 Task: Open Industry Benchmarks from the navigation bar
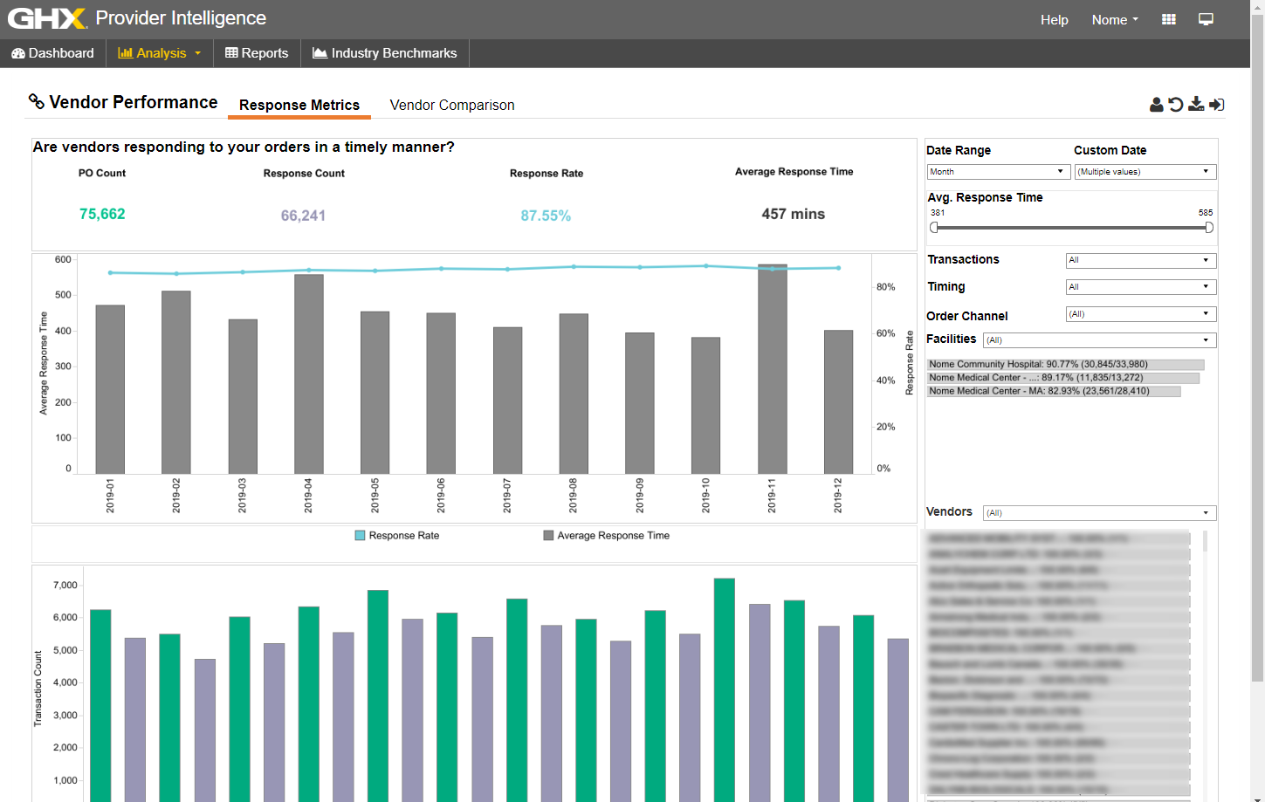point(385,53)
